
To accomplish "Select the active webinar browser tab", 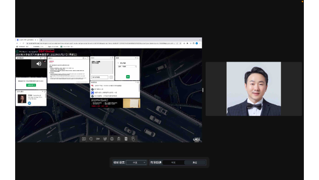I will (27, 40).
